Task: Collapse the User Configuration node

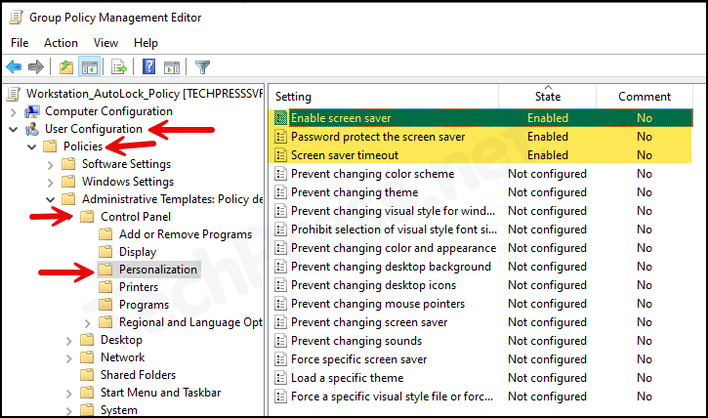Action: 13,130
